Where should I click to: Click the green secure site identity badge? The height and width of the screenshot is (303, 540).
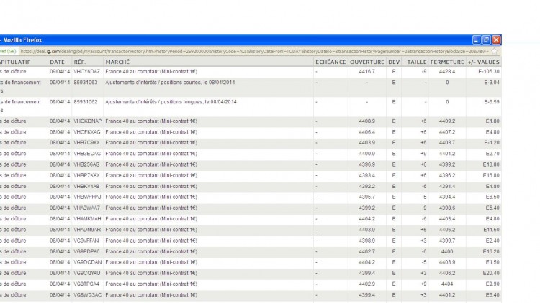[x=8, y=51]
